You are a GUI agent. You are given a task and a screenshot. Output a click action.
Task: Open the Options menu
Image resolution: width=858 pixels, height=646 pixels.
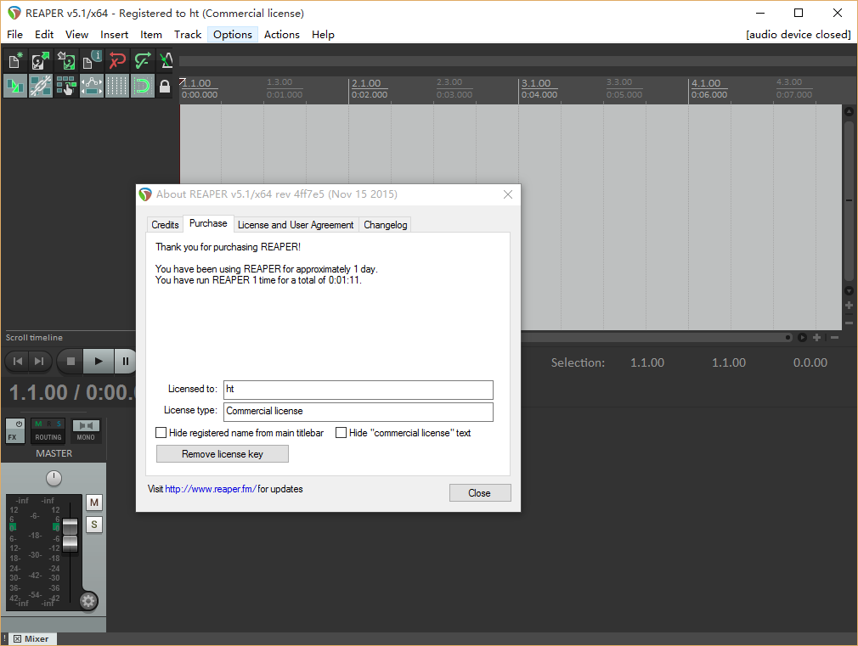click(232, 35)
